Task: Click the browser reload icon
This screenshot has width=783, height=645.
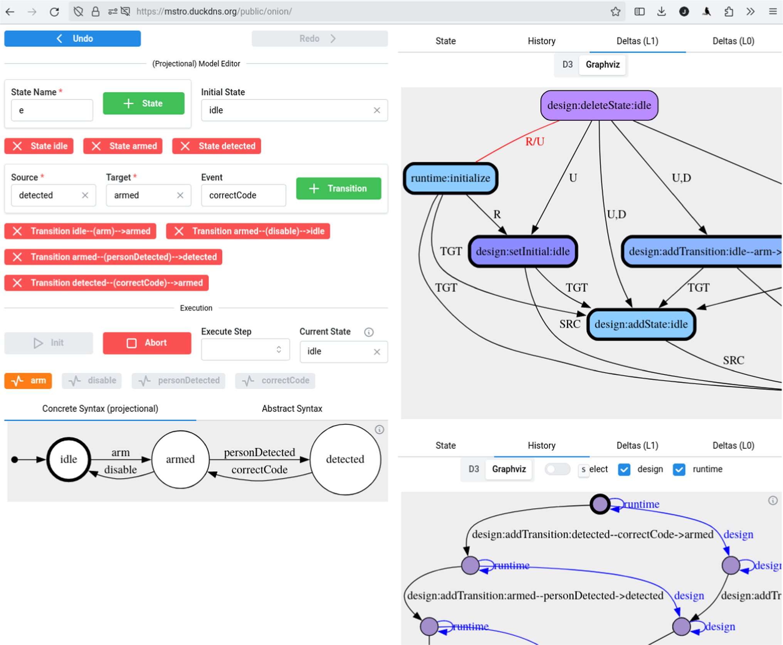Action: (54, 12)
